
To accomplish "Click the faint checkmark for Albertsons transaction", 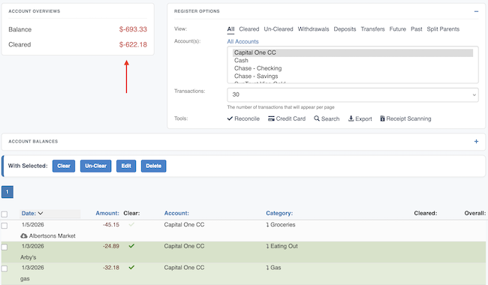I will click(131, 224).
